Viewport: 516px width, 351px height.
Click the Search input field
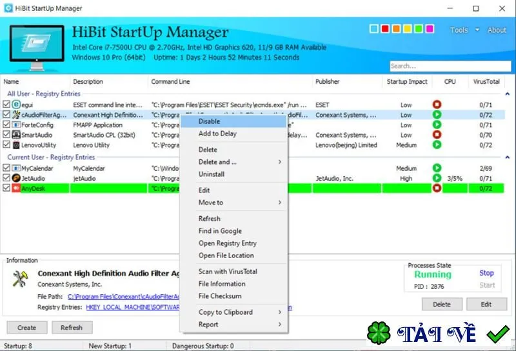[450, 66]
